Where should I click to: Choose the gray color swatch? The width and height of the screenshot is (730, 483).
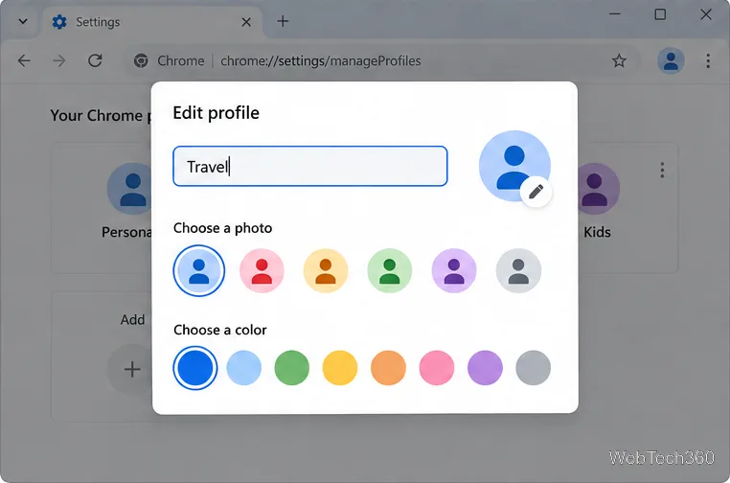click(533, 368)
